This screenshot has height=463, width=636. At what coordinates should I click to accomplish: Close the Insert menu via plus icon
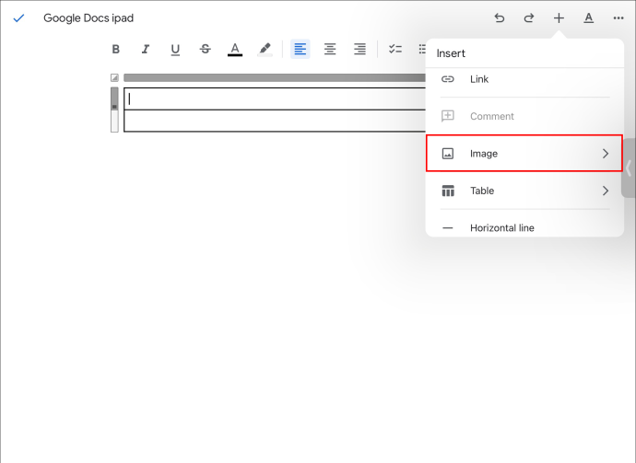[559, 17]
